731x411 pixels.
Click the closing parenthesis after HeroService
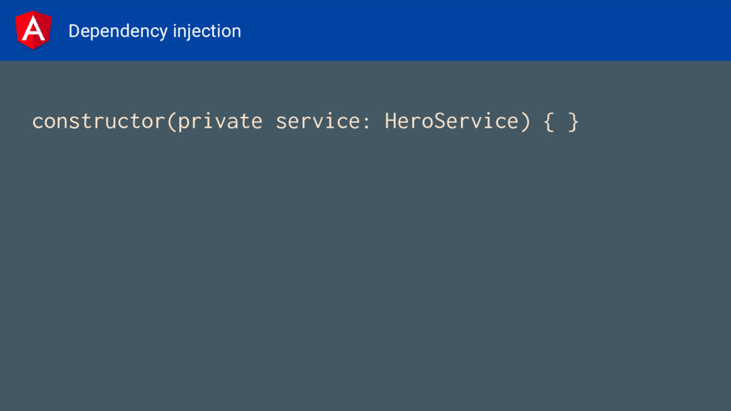coord(525,122)
